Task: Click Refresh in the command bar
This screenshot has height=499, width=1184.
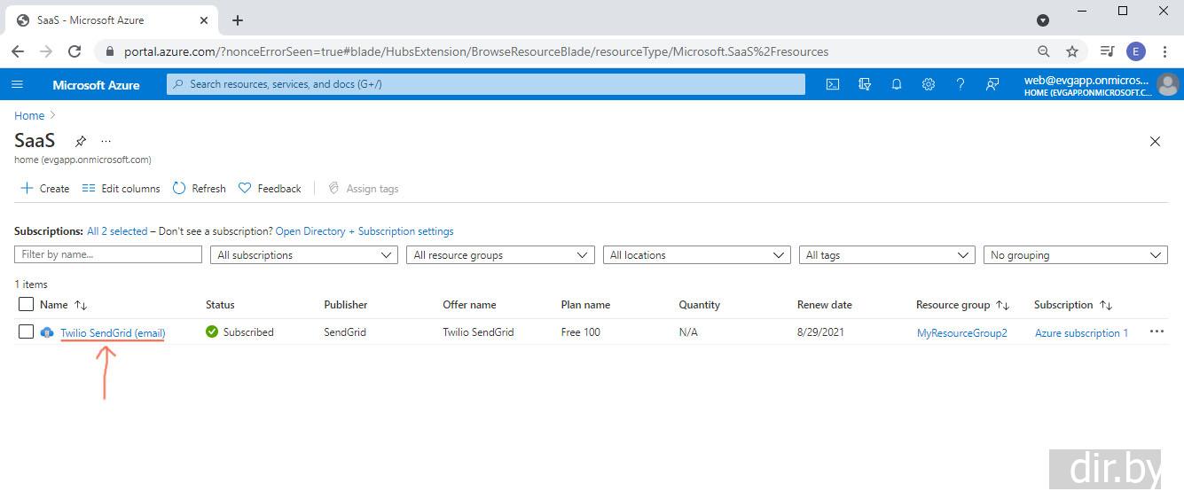Action: [200, 188]
